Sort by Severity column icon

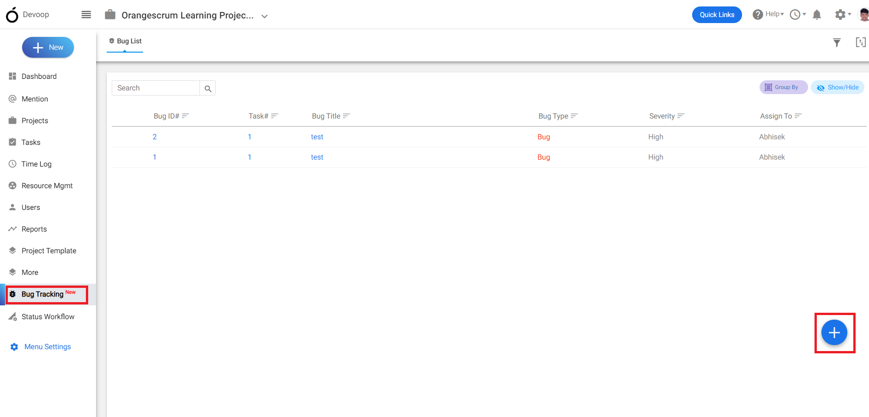(x=681, y=116)
